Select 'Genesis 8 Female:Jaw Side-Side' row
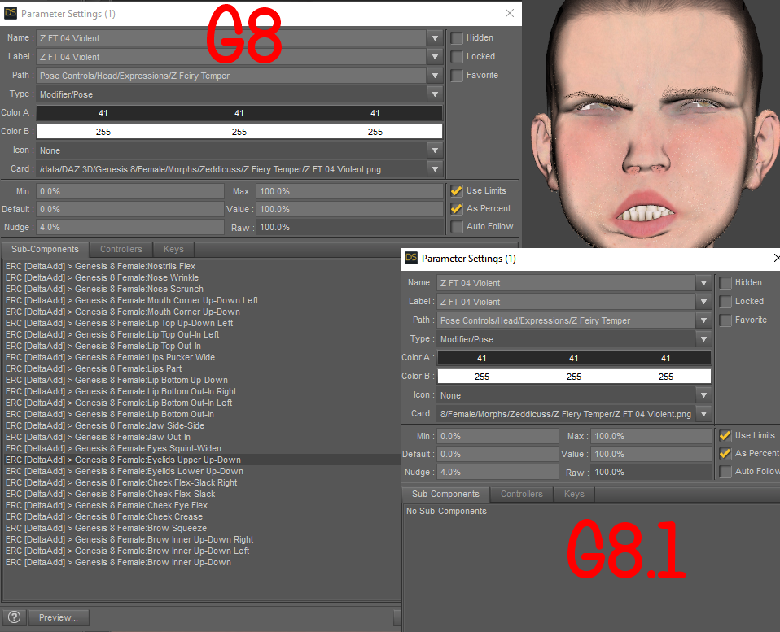The width and height of the screenshot is (780, 632). [x=201, y=425]
